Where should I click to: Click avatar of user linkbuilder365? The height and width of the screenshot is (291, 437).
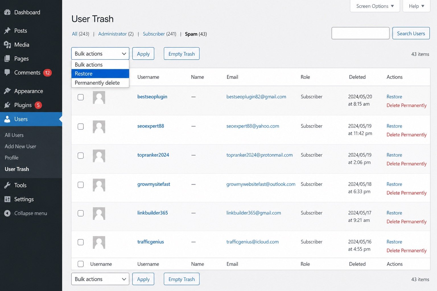99,213
